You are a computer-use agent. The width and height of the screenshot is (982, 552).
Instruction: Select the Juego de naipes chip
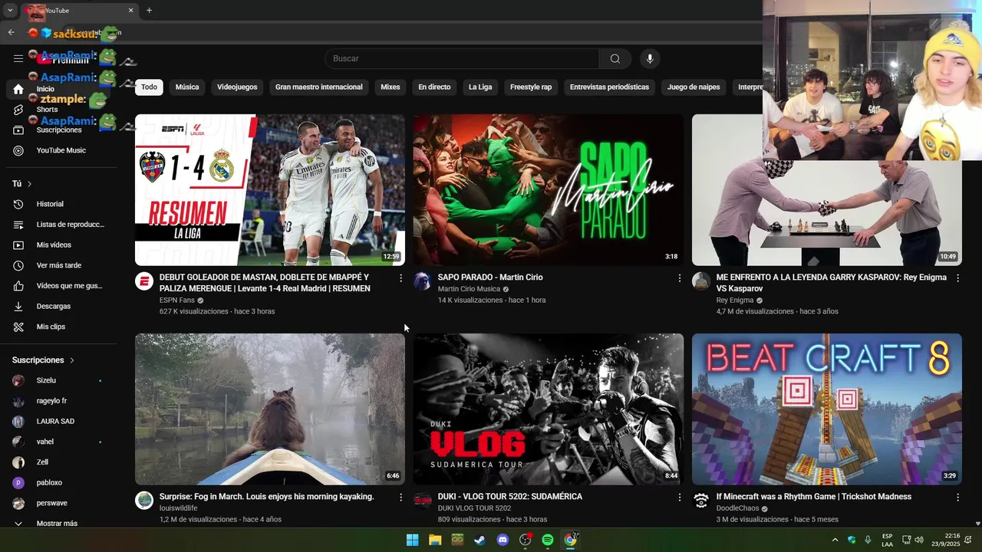(694, 87)
